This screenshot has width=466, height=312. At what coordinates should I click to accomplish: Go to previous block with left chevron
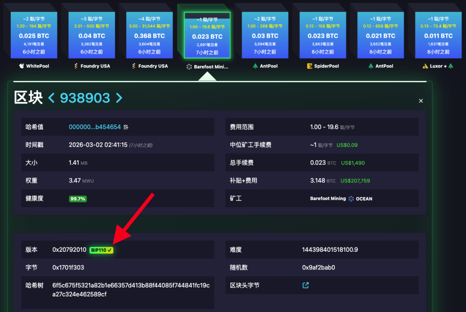tap(51, 98)
